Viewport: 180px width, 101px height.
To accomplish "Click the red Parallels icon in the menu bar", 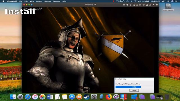I will click(x=114, y=1).
